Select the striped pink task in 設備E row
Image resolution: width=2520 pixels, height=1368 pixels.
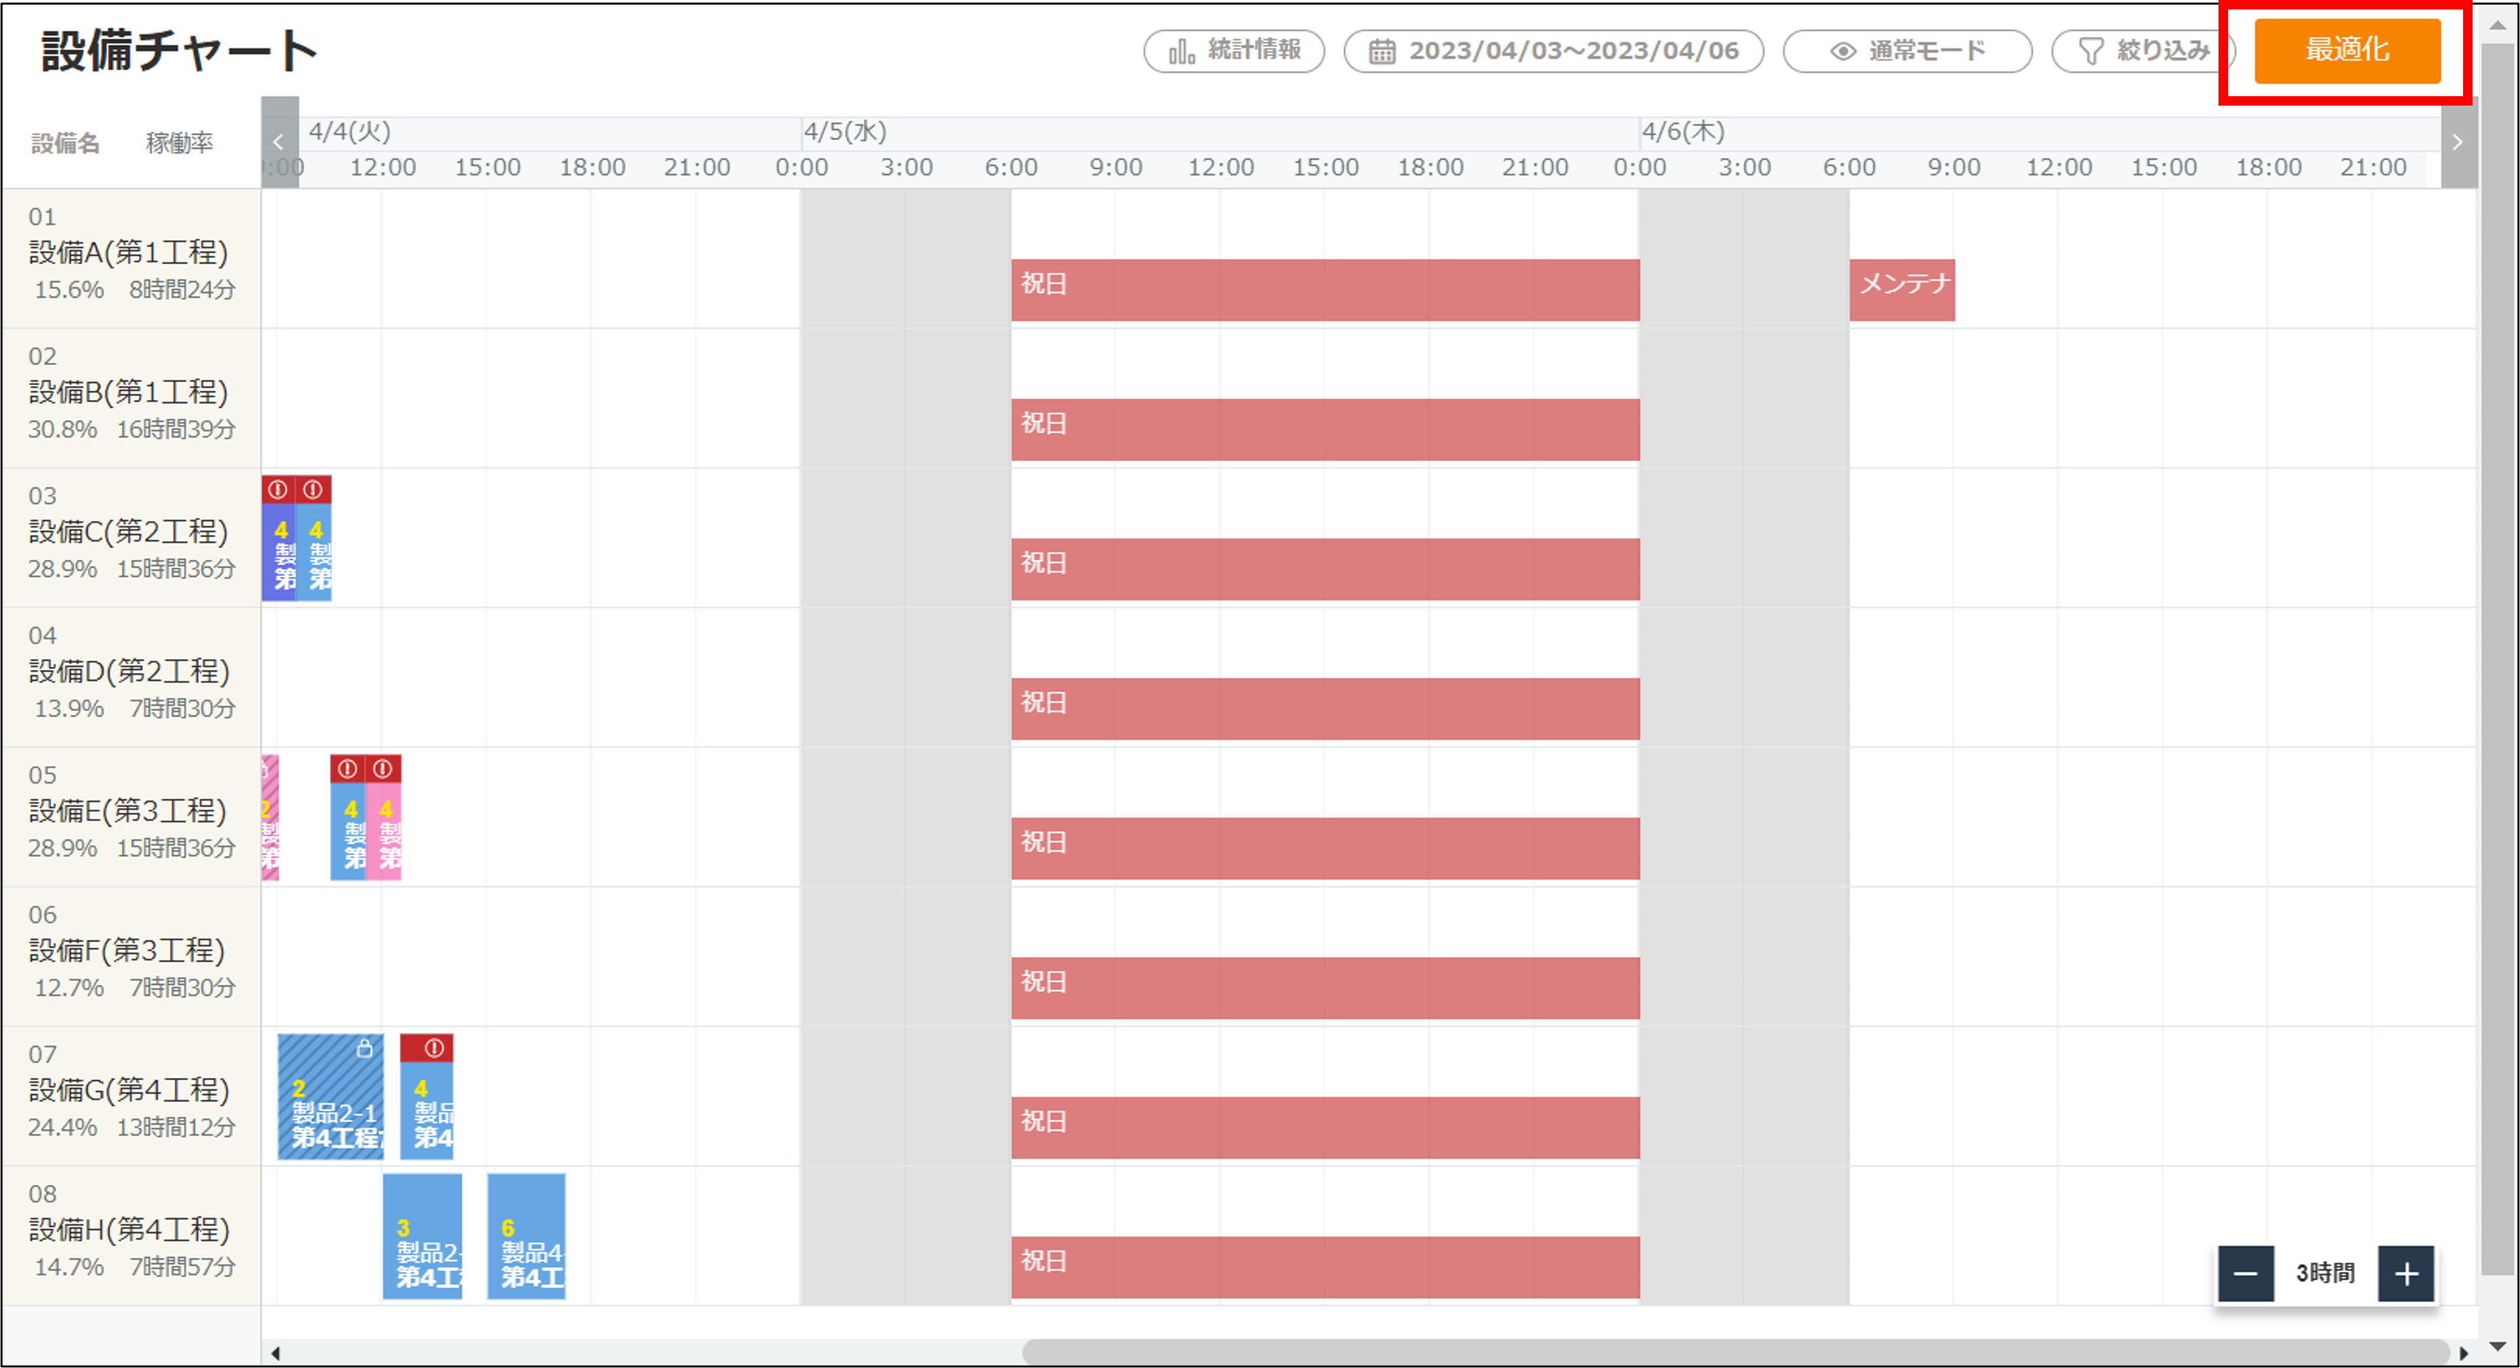point(270,817)
